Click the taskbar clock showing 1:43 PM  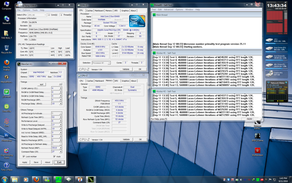(x=283, y=180)
